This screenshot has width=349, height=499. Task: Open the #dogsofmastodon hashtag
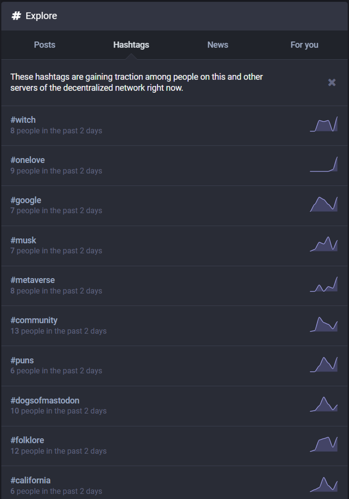pos(45,400)
